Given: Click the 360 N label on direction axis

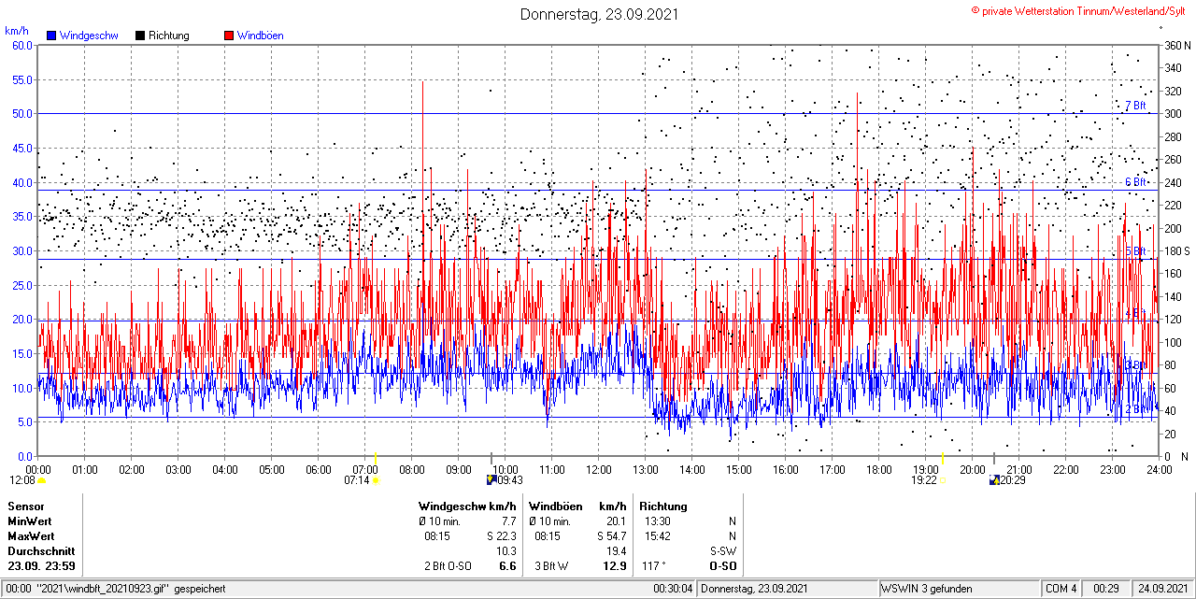Looking at the screenshot, I should (1177, 45).
